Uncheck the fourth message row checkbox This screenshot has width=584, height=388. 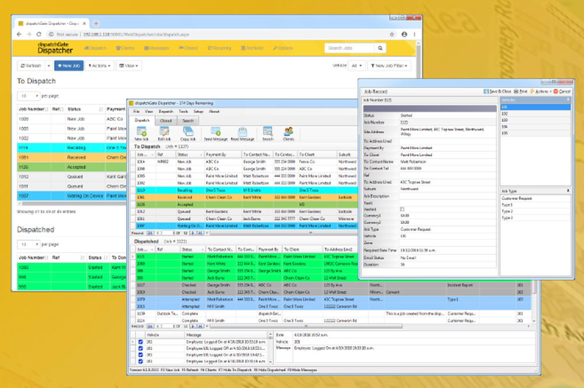pos(140,361)
